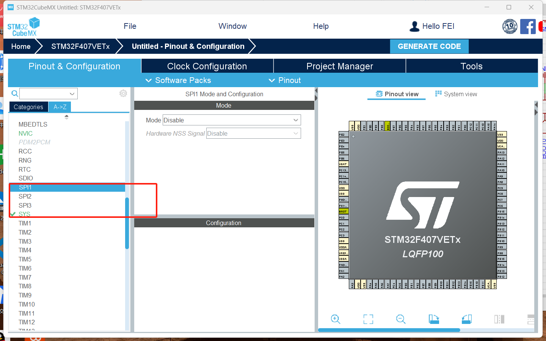This screenshot has height=341, width=546.
Task: Click the user profile icon beside Hello FEI
Action: tap(414, 26)
